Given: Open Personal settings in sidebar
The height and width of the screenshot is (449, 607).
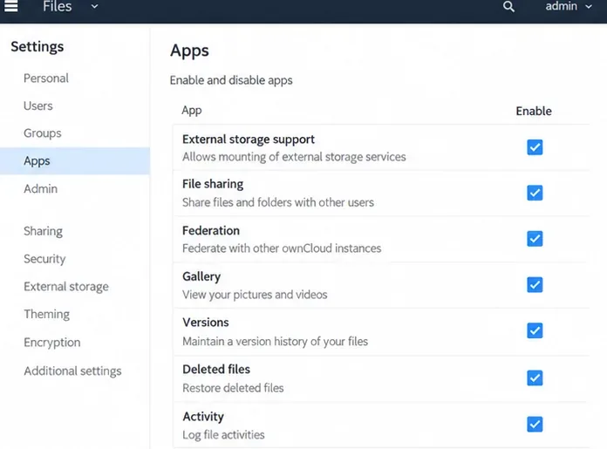Looking at the screenshot, I should [46, 78].
